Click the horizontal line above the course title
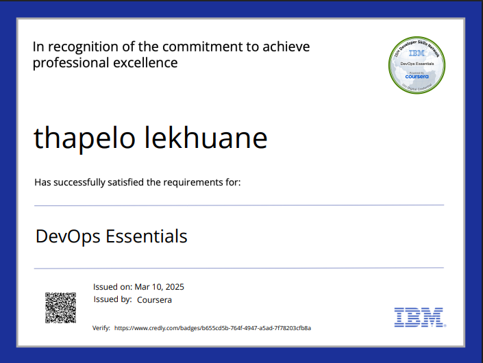Viewport: 483px width, 363px height. point(238,205)
